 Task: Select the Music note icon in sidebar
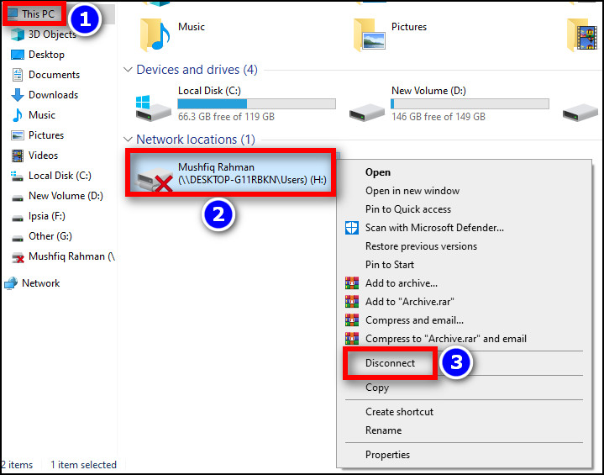[x=17, y=115]
